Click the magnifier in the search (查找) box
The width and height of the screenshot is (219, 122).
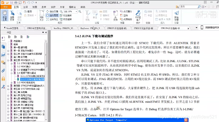click(199, 7)
